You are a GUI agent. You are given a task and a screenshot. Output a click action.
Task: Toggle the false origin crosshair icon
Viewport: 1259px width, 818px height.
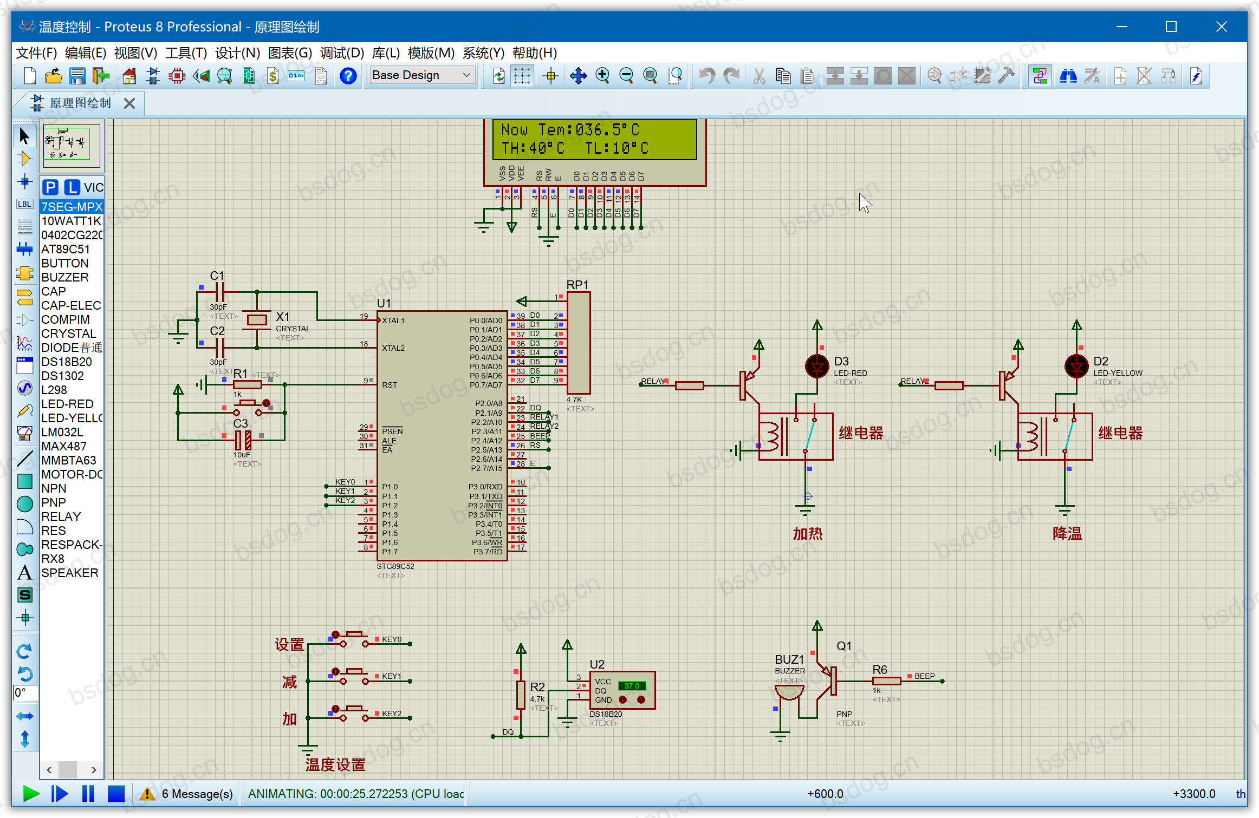(x=551, y=76)
